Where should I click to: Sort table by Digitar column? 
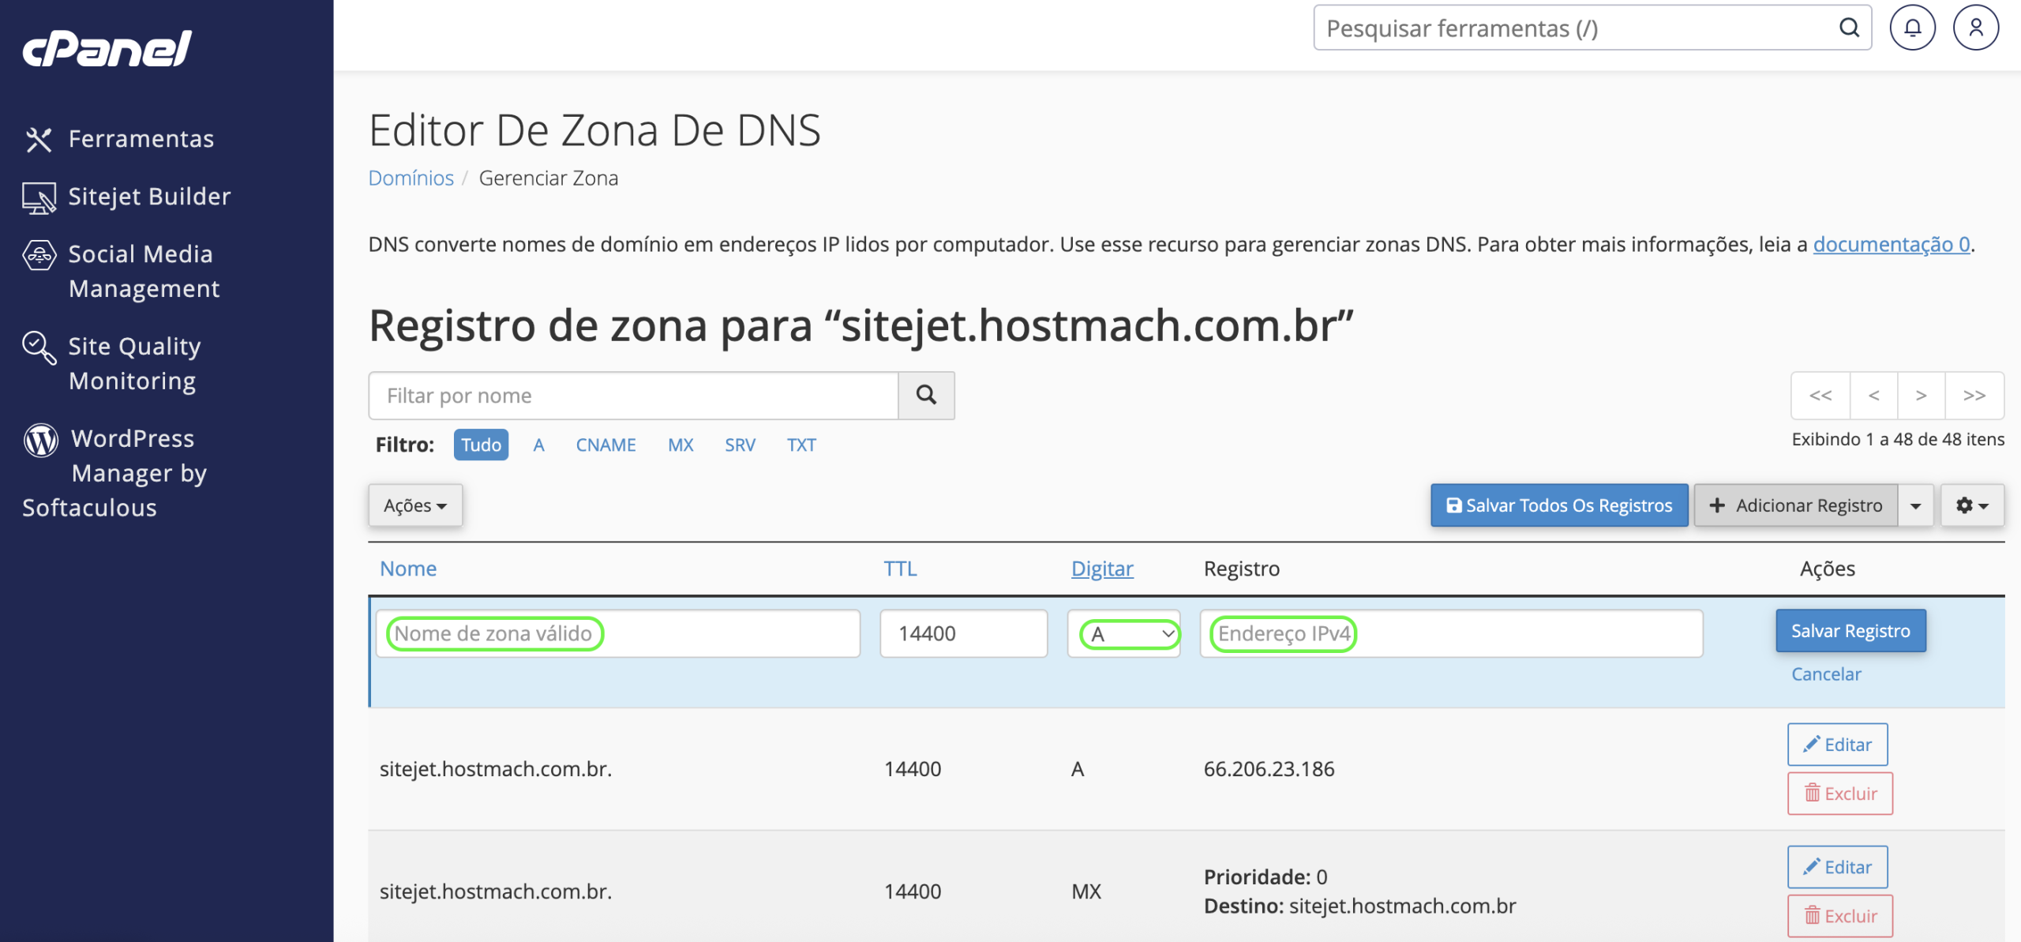pos(1102,569)
